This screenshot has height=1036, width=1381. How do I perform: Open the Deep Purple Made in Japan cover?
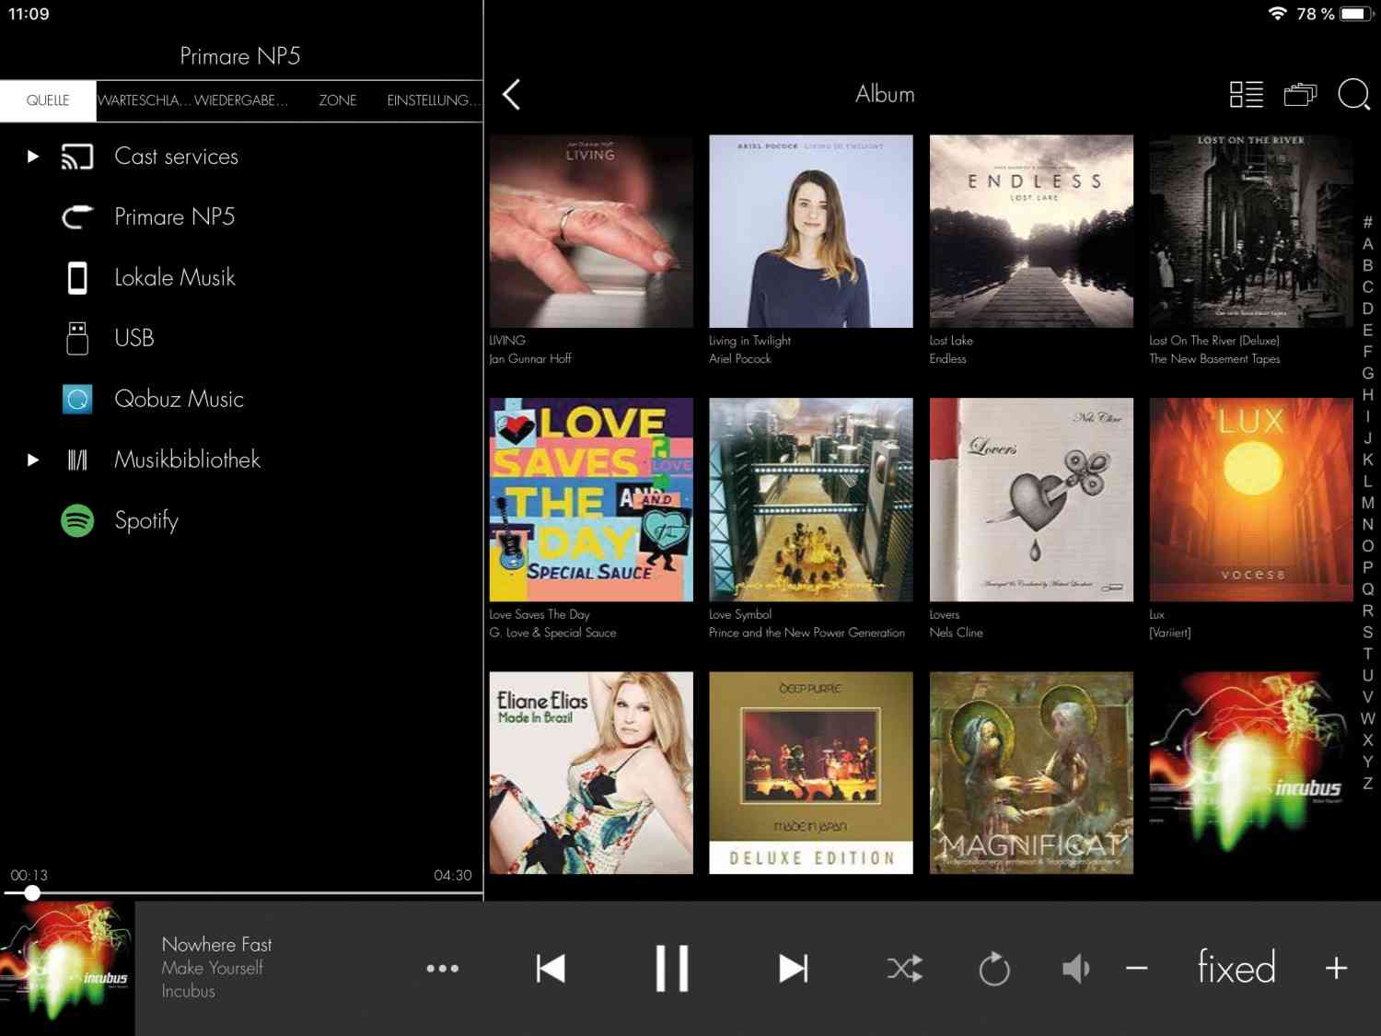811,773
